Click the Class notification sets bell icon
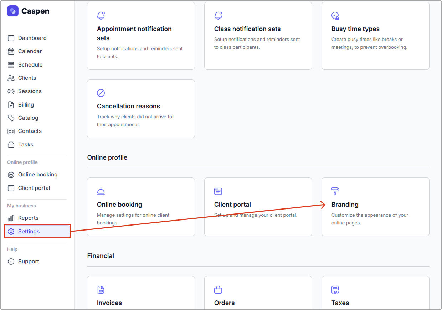The width and height of the screenshot is (442, 310). point(218,16)
